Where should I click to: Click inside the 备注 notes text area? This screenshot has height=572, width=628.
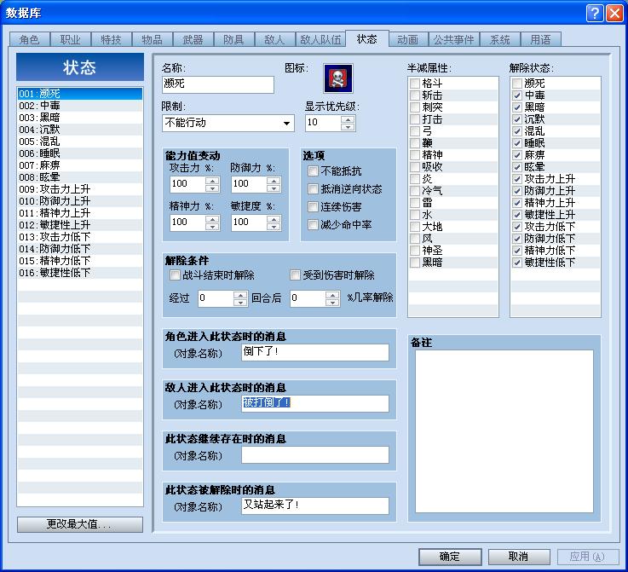[x=504, y=431]
